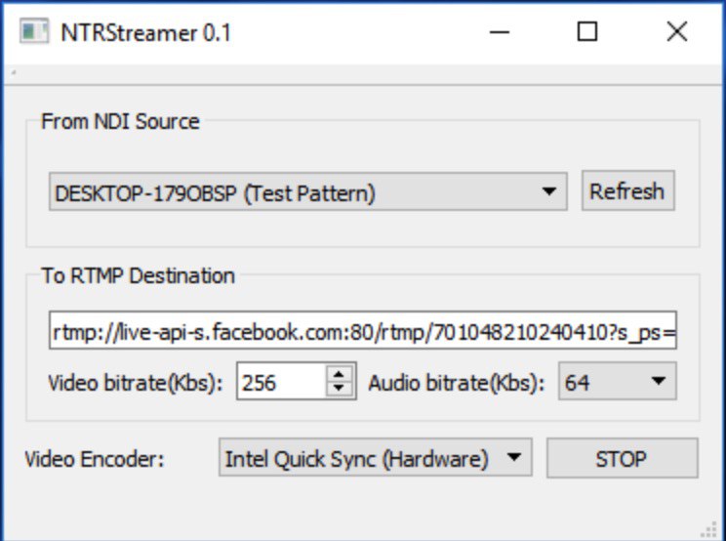Image resolution: width=726 pixels, height=541 pixels.
Task: Minimize the NTRStreamer window
Action: (498, 32)
